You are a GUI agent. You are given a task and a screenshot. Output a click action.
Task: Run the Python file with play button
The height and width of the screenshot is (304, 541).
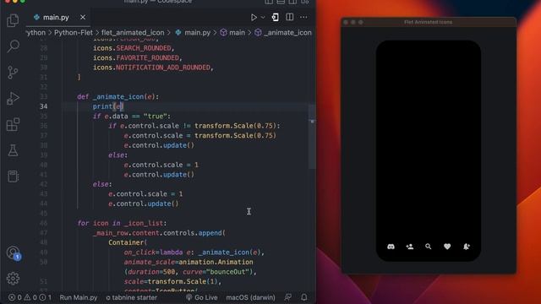tap(254, 17)
